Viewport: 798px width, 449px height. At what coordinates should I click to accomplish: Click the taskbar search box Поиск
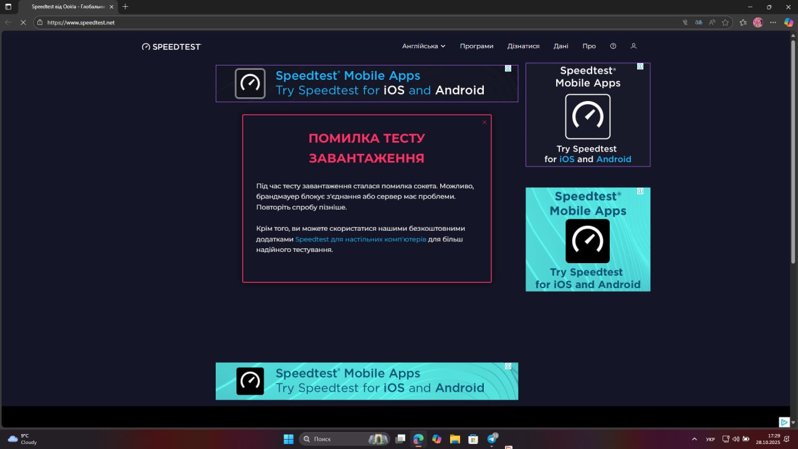[x=345, y=439]
